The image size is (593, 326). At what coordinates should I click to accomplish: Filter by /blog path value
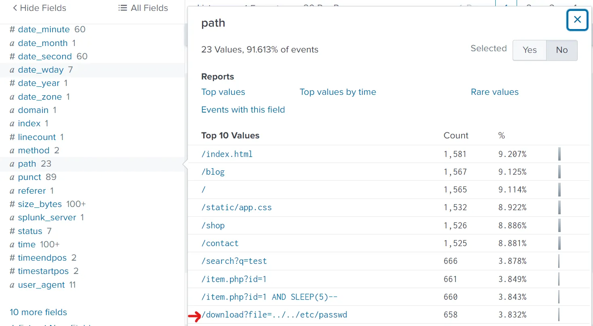(213, 172)
